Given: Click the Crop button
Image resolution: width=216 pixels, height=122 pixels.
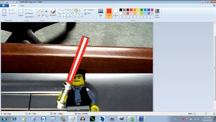Looking at the screenshot, I should coord(28,10).
